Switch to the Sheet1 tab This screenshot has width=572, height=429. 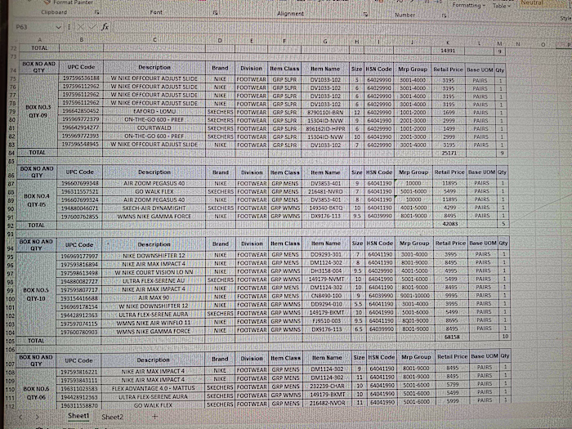coord(78,416)
